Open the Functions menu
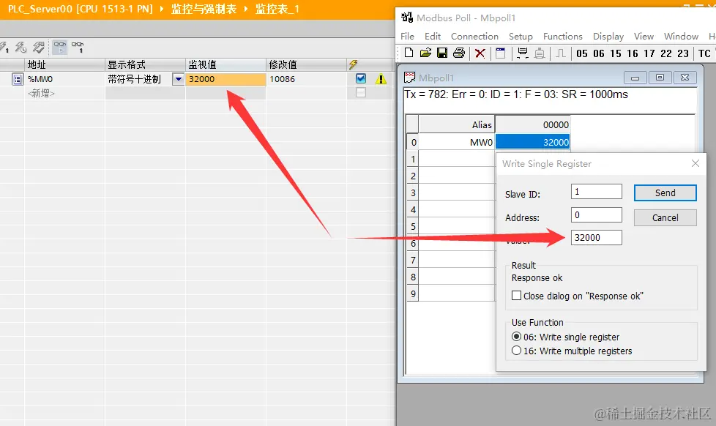The height and width of the screenshot is (426, 716). (562, 36)
